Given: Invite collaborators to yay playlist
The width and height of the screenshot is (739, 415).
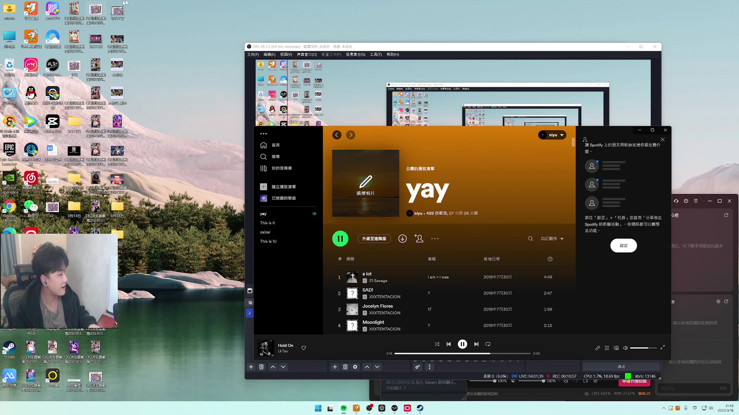Looking at the screenshot, I should 419,239.
